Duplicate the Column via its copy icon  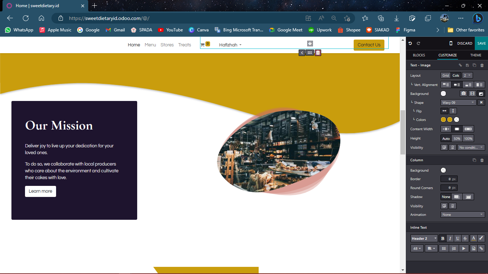(474, 160)
